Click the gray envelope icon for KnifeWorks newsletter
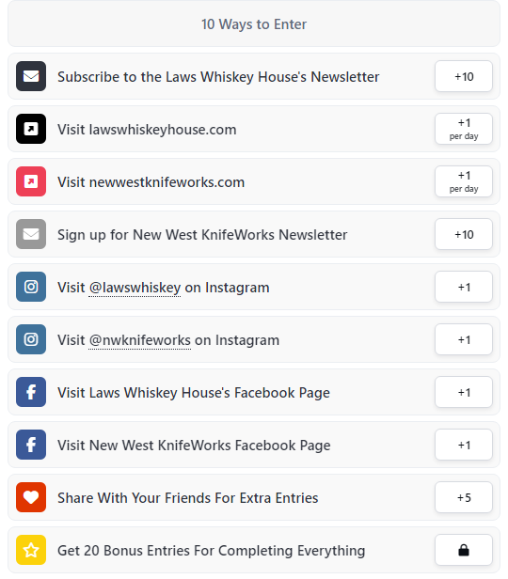Screen dimensions: 508x579 pyautogui.click(x=31, y=234)
